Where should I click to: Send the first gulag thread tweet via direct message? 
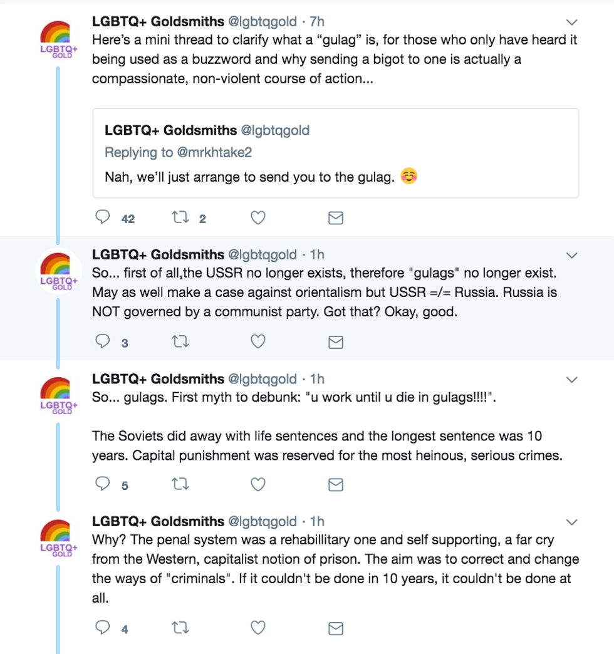336,217
